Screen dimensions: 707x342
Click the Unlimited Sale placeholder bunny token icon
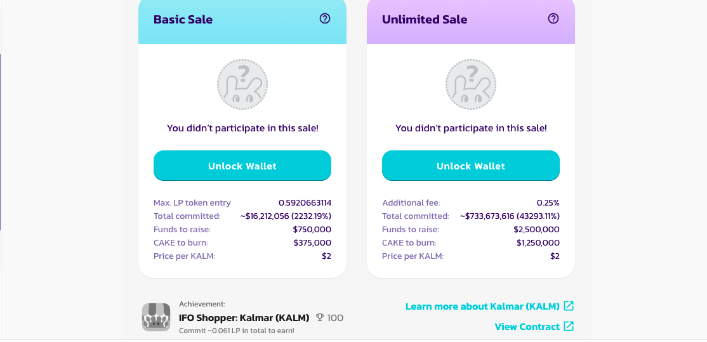click(471, 84)
